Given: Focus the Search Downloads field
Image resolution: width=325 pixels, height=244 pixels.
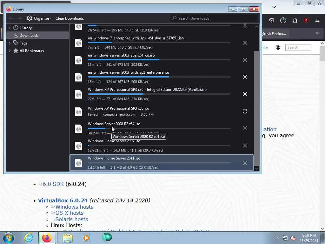Looking at the screenshot, I should point(214,18).
